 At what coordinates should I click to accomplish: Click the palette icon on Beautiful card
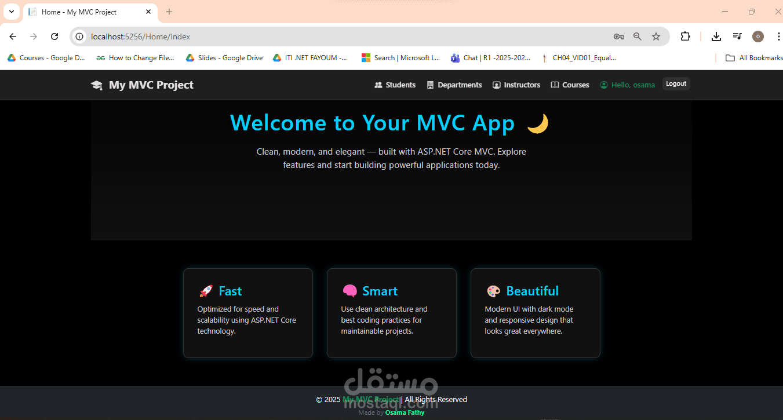tap(493, 291)
